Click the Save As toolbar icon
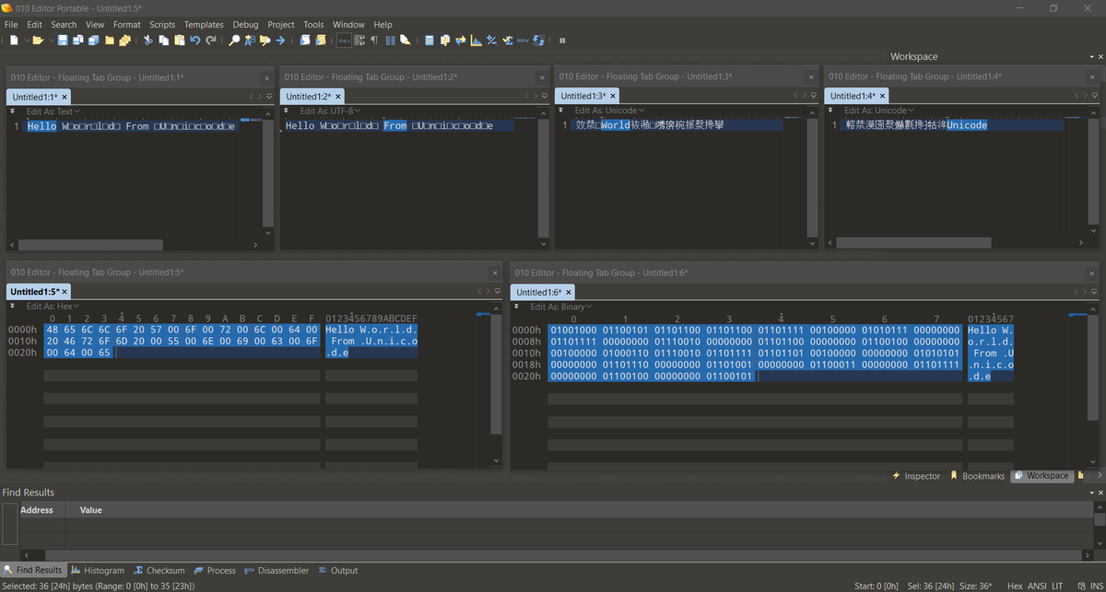1106x592 pixels. [77, 41]
